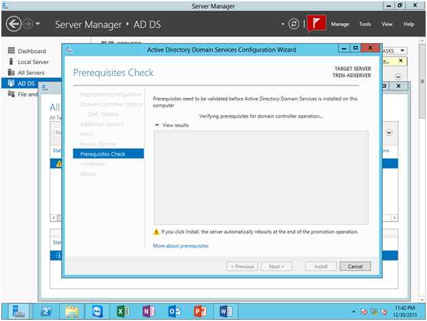Click the AD DS sidebar icon
Viewport: 427px width, 321px height.
click(11, 83)
